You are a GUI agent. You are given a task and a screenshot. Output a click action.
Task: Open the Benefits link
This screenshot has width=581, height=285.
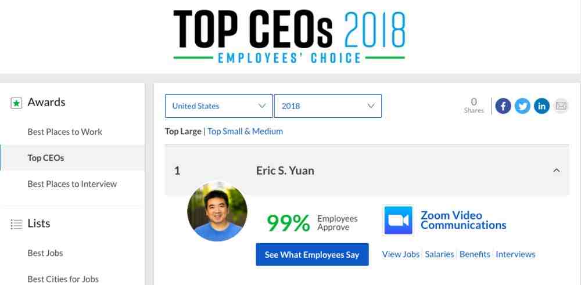click(x=475, y=254)
